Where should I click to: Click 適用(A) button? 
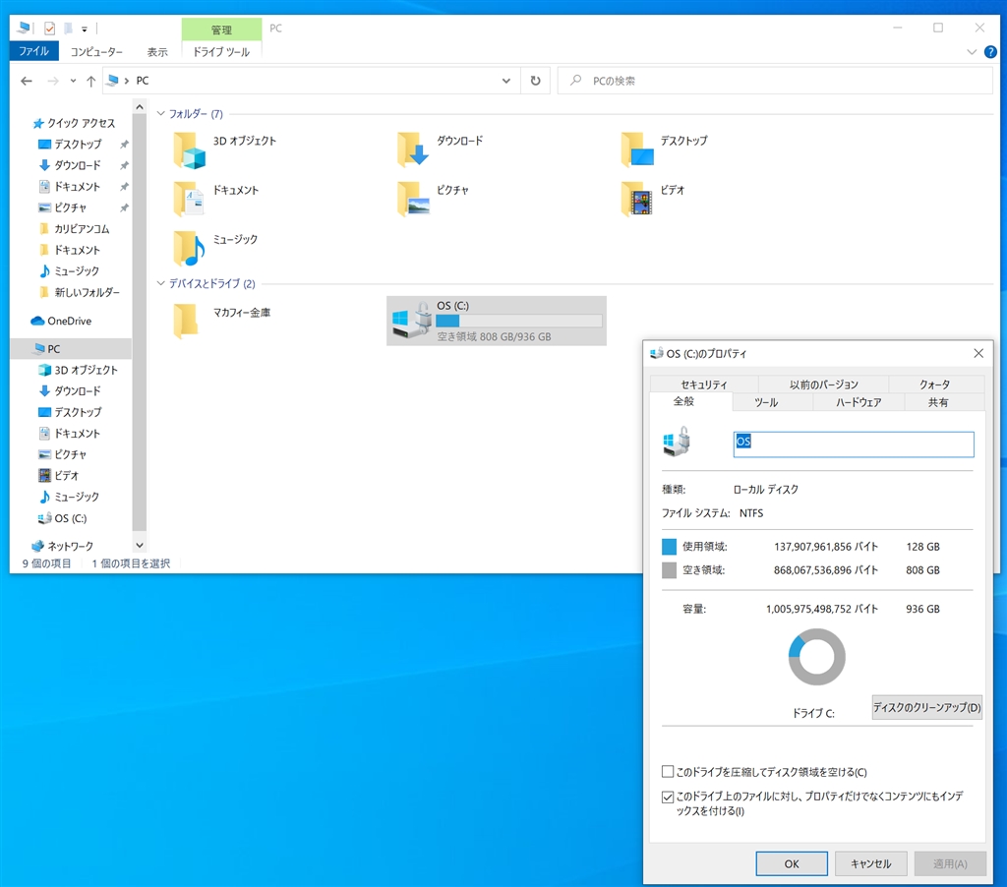950,863
